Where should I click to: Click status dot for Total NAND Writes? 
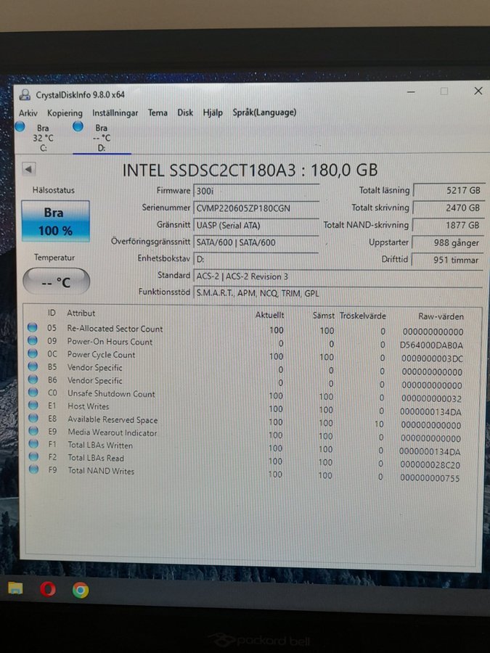33,469
